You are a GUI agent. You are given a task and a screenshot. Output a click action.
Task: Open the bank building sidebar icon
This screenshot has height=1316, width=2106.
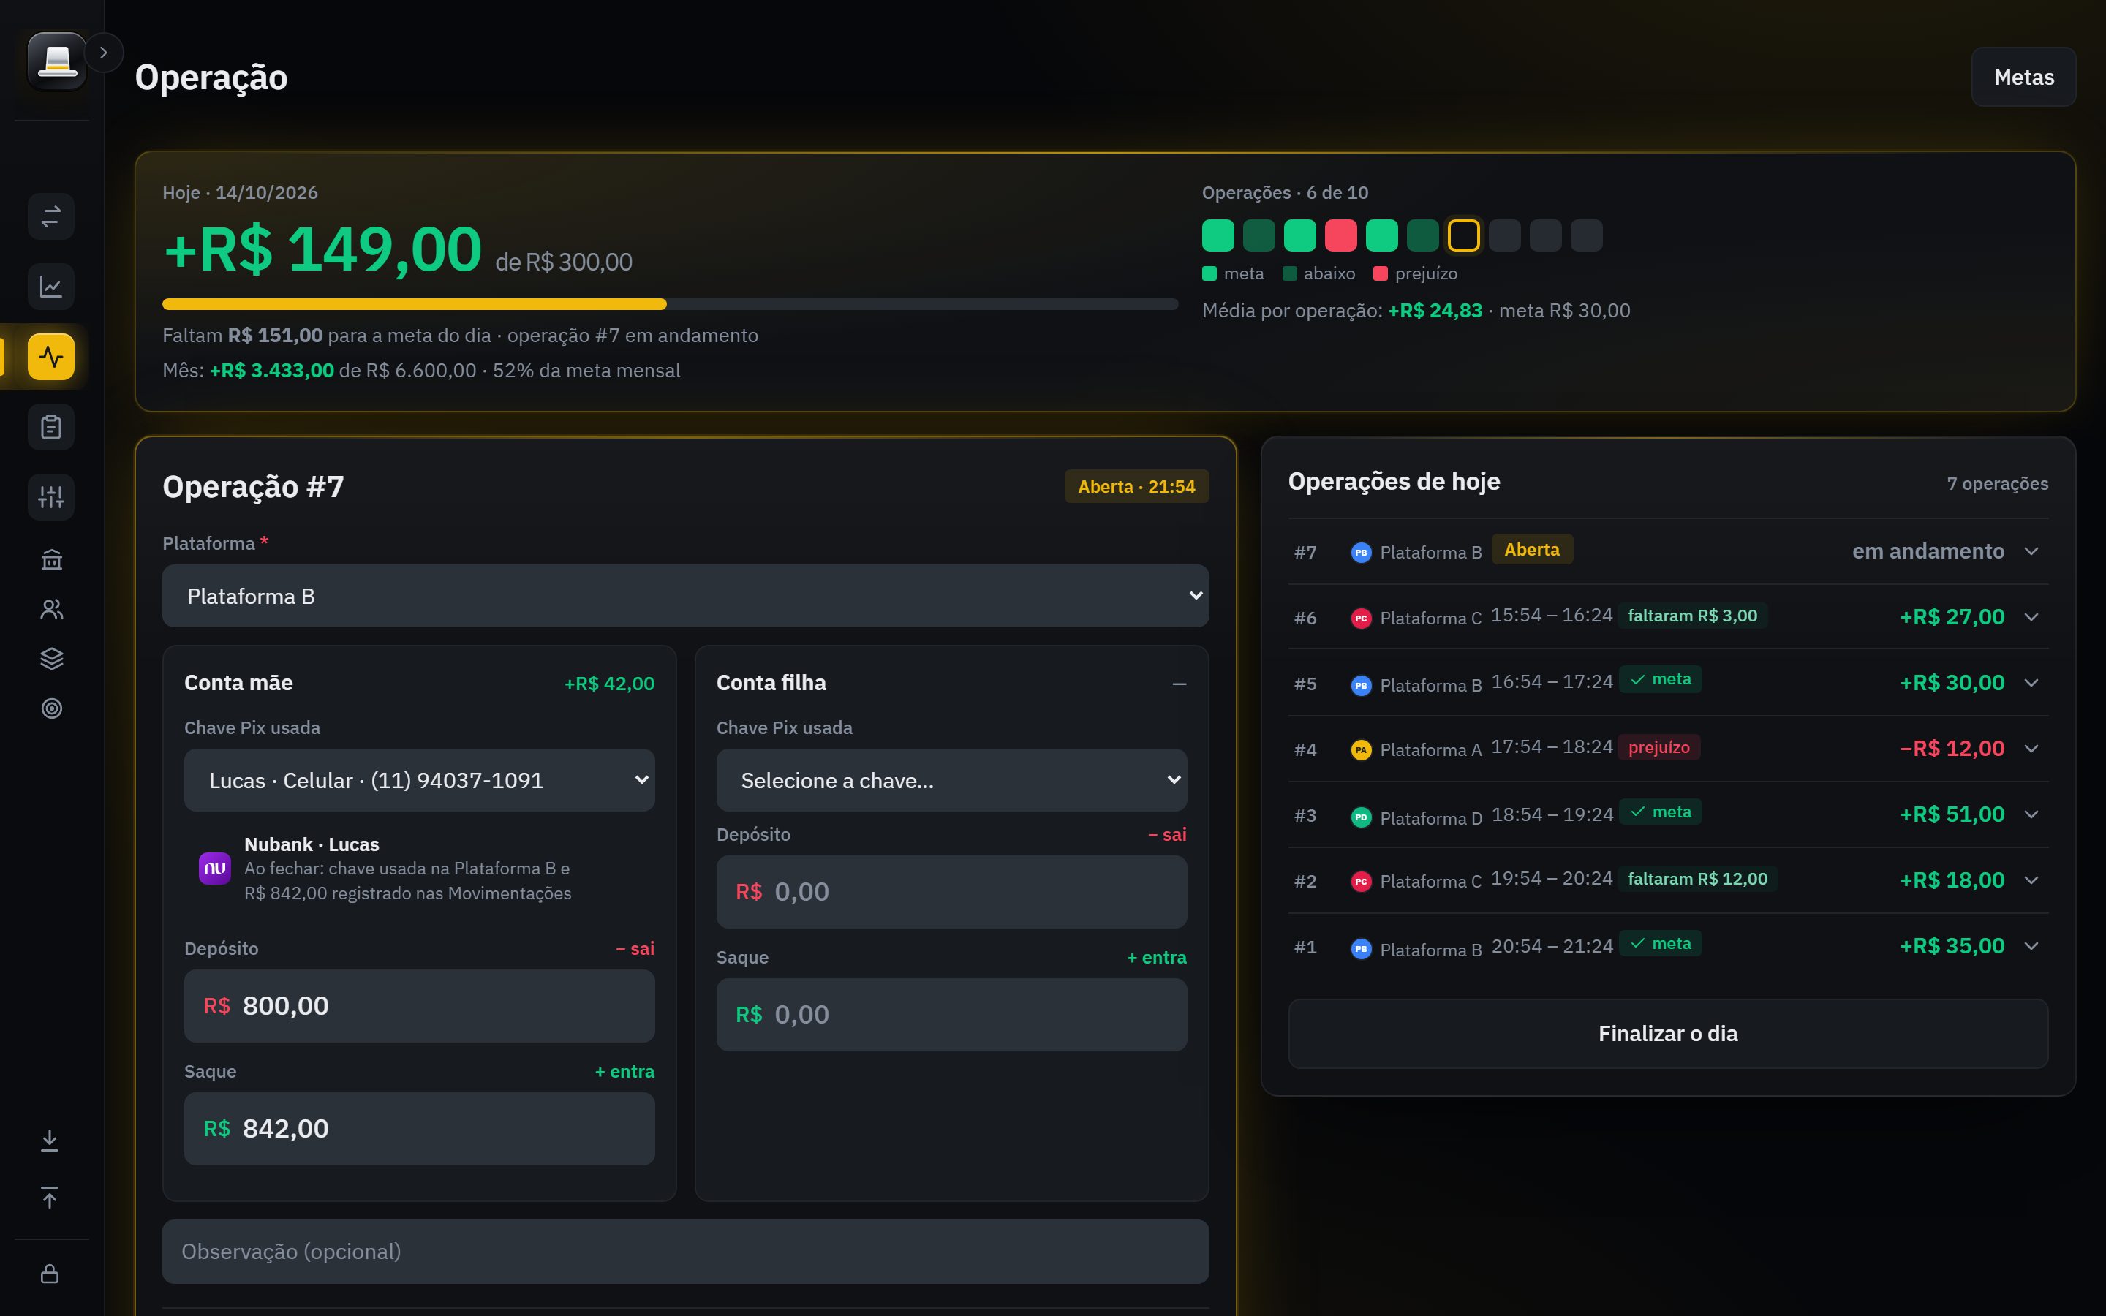[51, 559]
